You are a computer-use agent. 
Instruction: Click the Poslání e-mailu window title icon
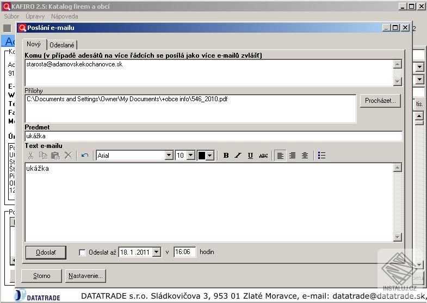22,28
